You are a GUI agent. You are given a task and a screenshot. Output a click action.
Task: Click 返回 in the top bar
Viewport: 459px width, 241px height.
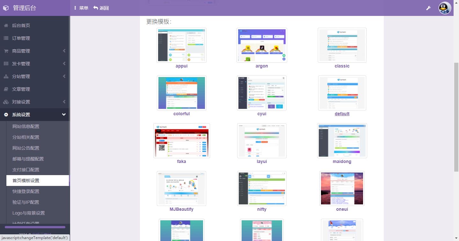(x=101, y=8)
